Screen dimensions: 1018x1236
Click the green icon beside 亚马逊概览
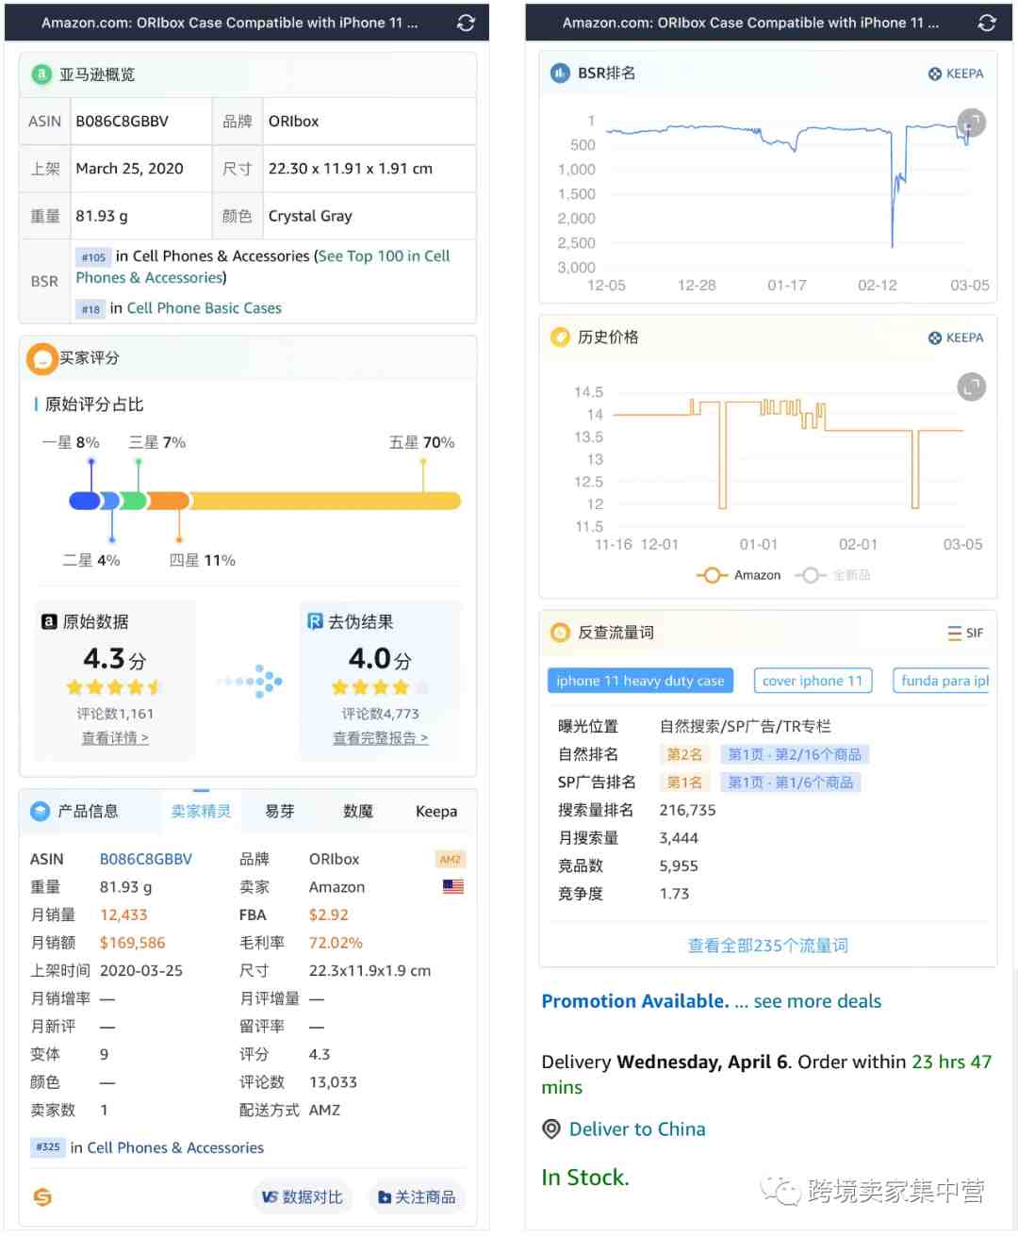click(41, 74)
